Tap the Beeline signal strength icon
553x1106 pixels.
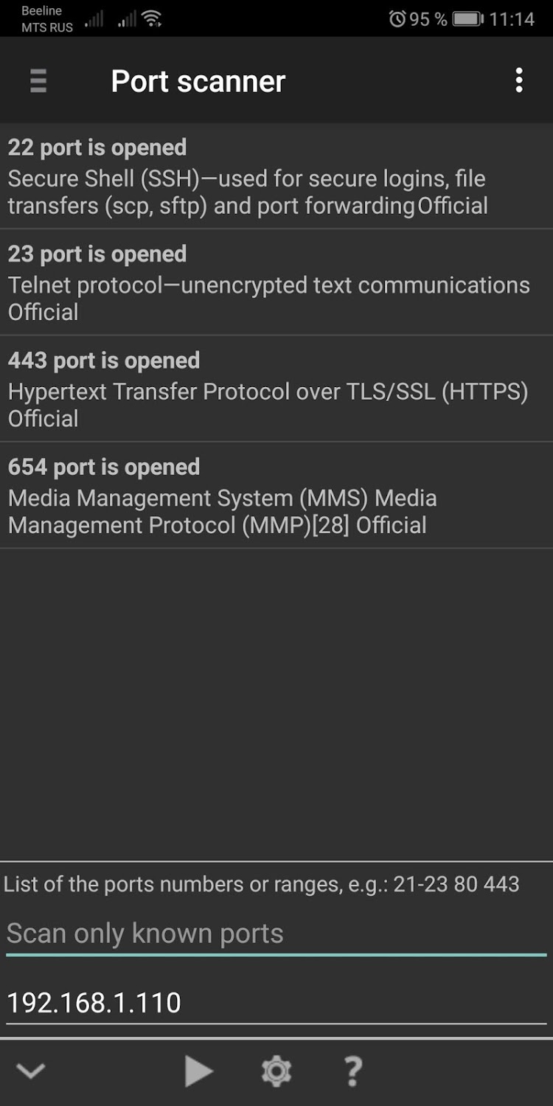coord(94,19)
